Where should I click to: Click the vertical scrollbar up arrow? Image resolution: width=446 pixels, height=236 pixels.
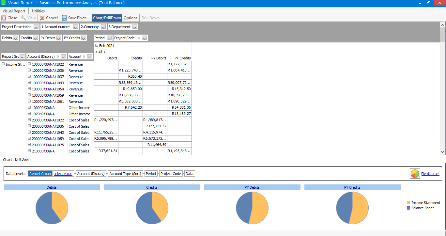tap(443, 25)
